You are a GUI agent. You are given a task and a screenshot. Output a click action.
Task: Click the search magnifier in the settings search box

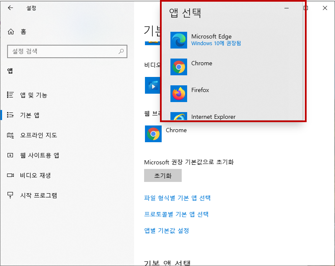pos(121,51)
